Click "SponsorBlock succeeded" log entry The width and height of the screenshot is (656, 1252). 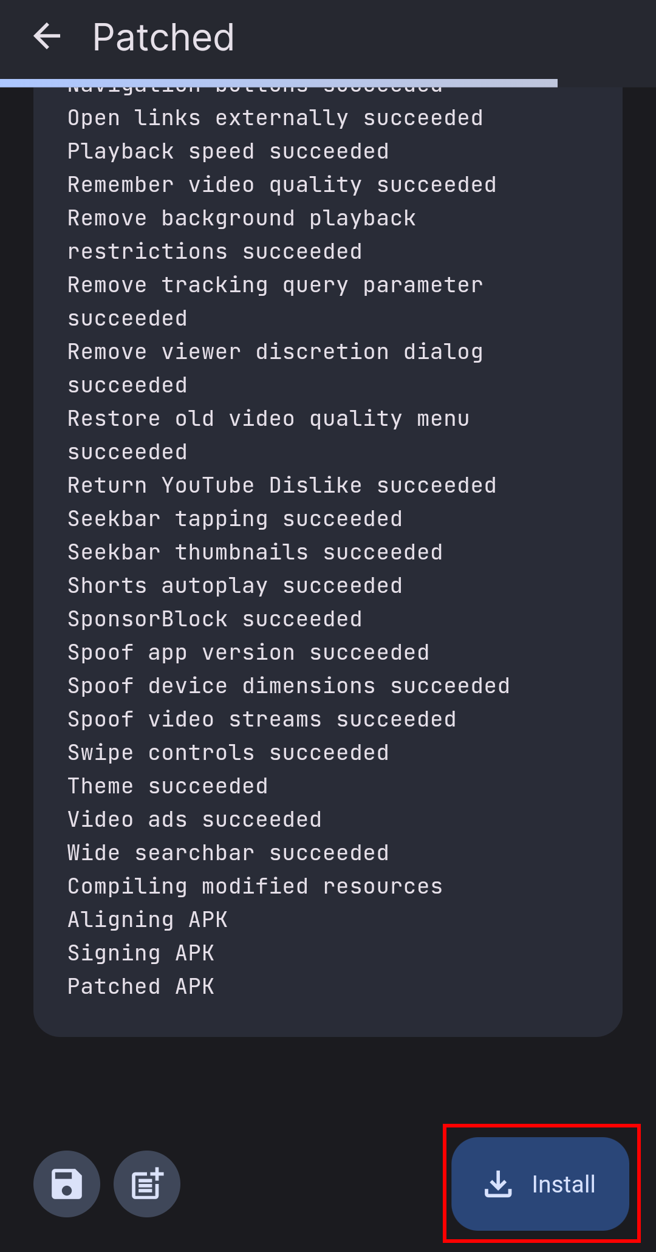[214, 619]
